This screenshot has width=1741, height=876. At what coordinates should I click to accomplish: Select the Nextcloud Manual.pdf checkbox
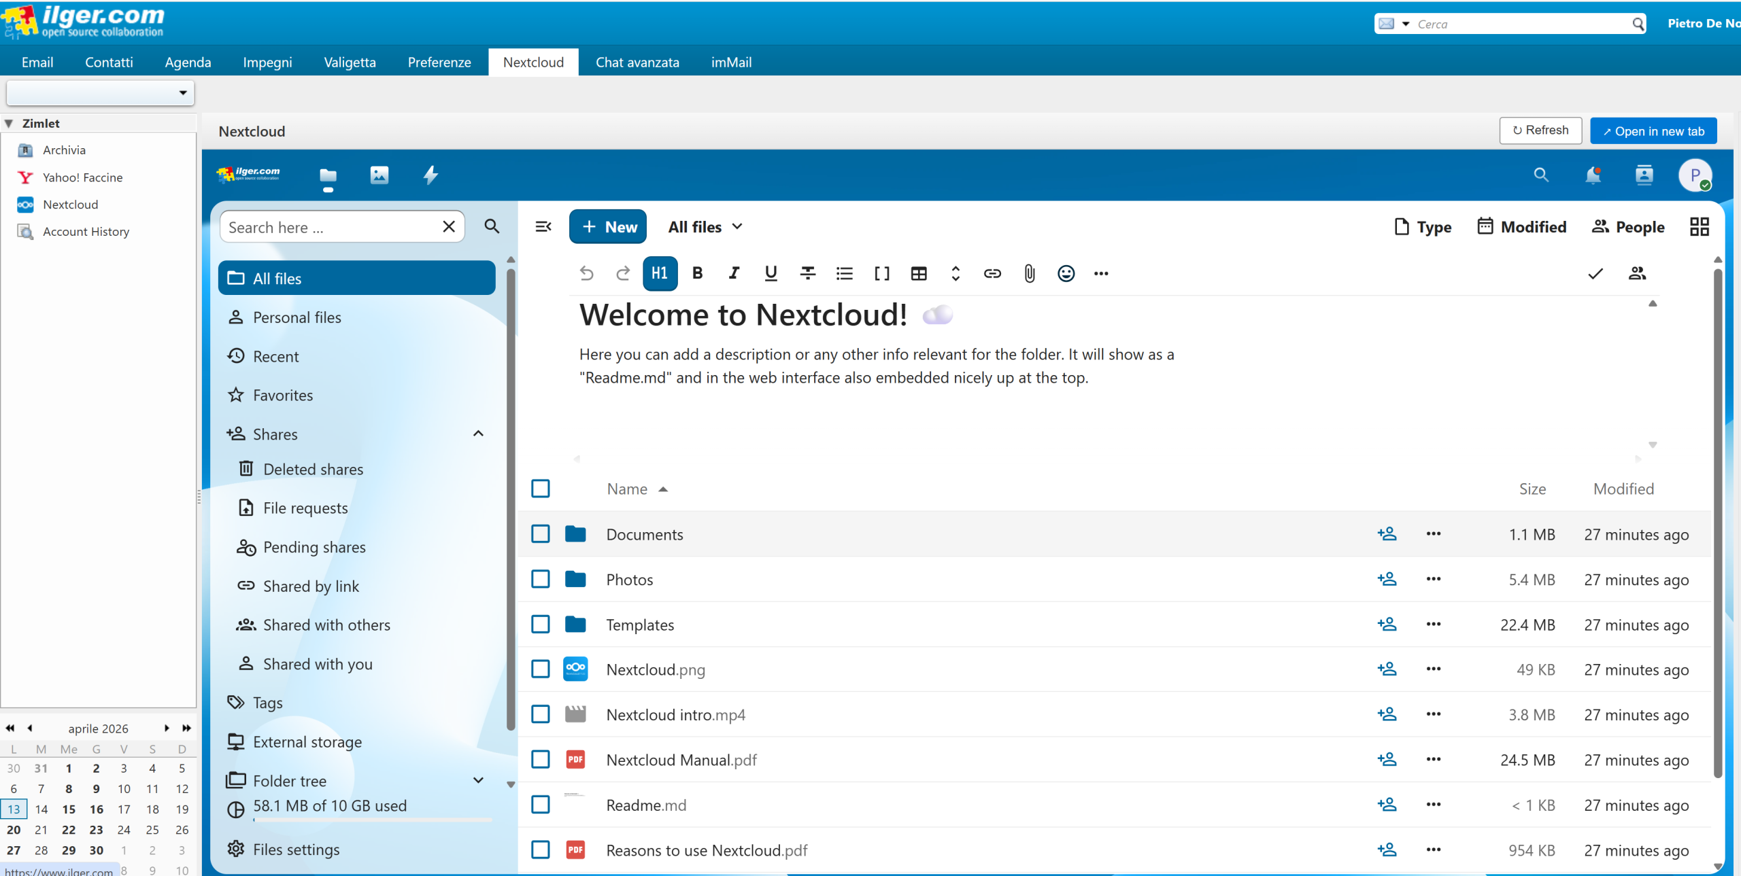pos(541,760)
